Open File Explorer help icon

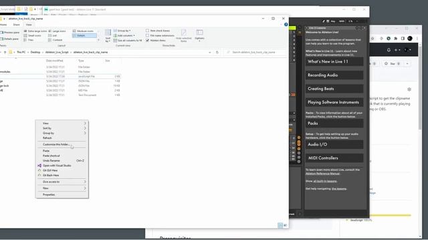[286, 25]
